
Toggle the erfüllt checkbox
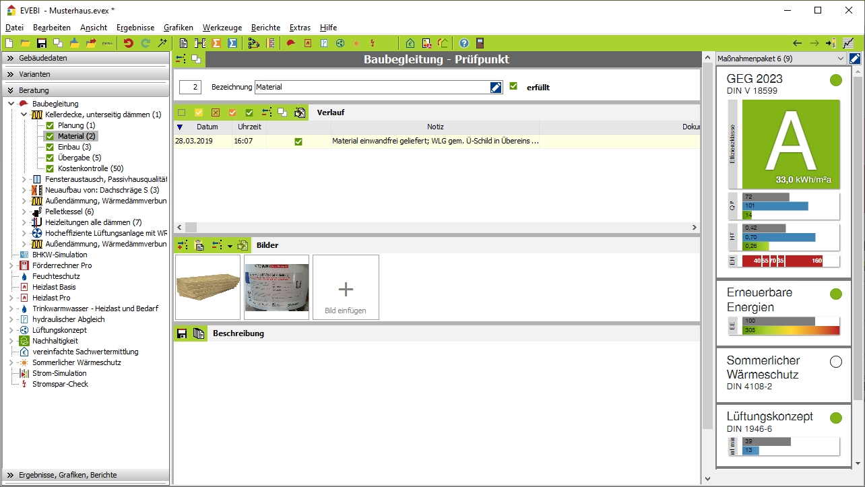click(514, 86)
